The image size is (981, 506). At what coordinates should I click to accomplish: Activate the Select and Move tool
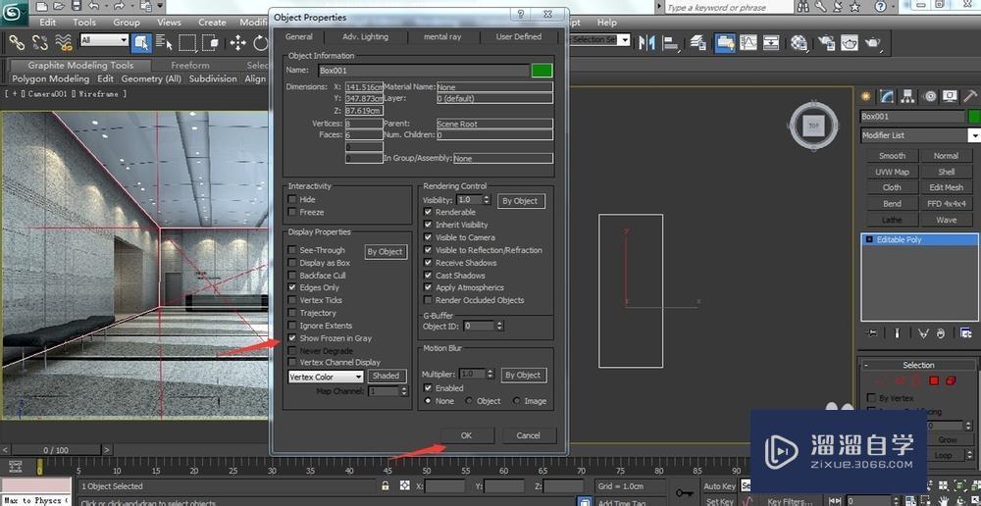coord(237,42)
